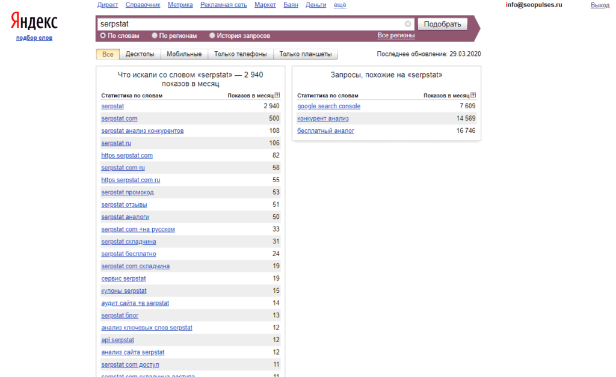This screenshot has width=616, height=377.
Task: Open the 'купоны serpstat' keyword link
Action: click(124, 290)
